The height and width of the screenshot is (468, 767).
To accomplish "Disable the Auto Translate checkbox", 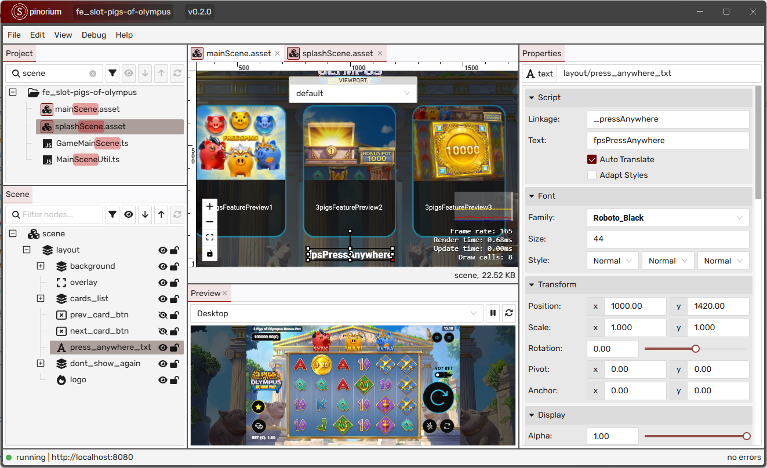I will (592, 159).
